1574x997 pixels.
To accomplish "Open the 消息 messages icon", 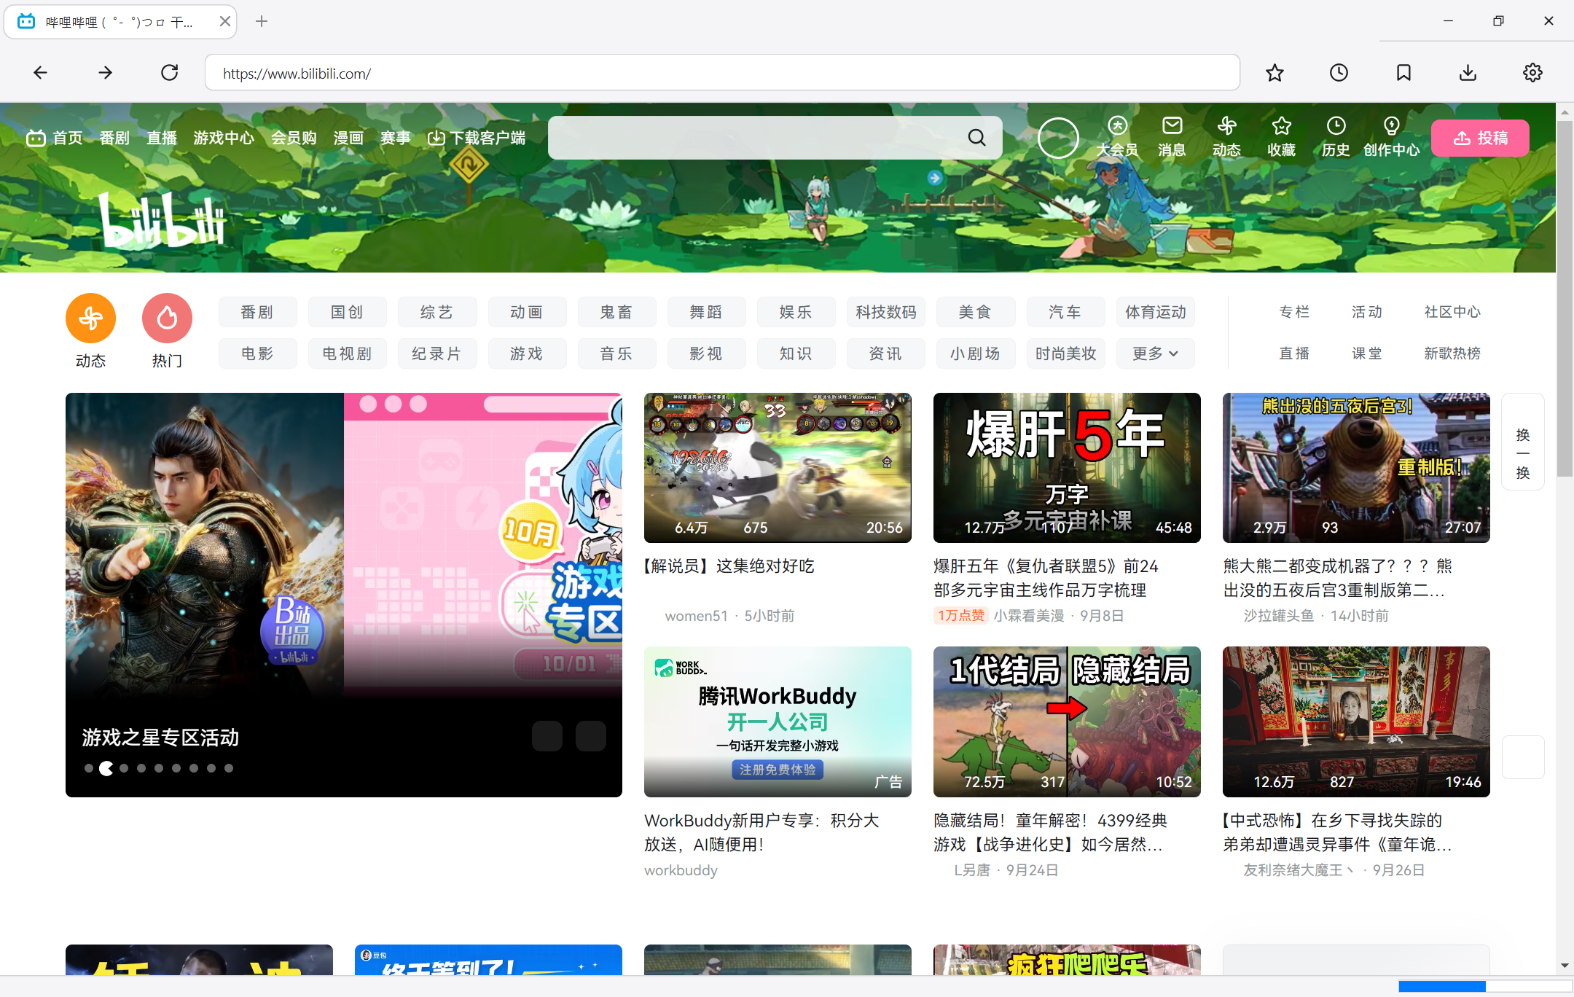I will coord(1172,137).
